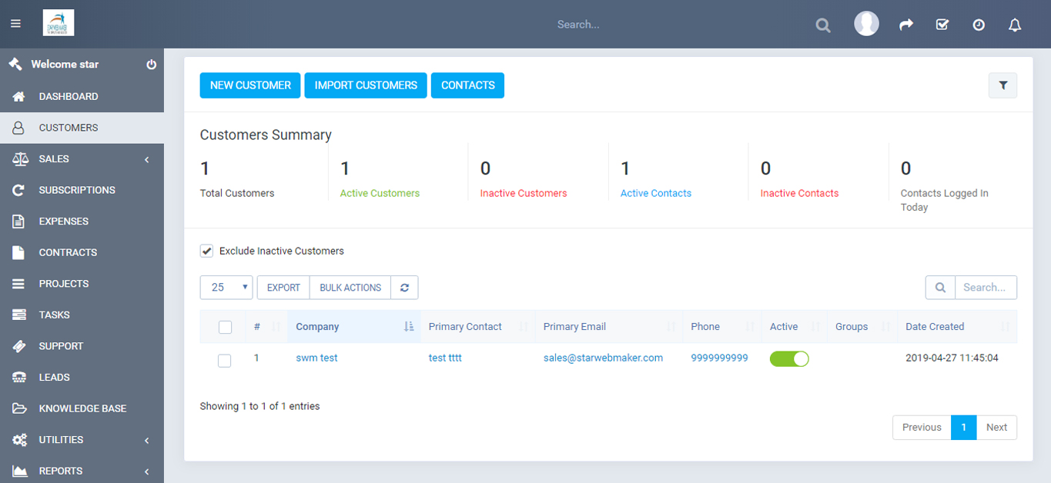Uncheck Exclude Inactive Customers
Viewport: 1051px width, 483px height.
[206, 251]
